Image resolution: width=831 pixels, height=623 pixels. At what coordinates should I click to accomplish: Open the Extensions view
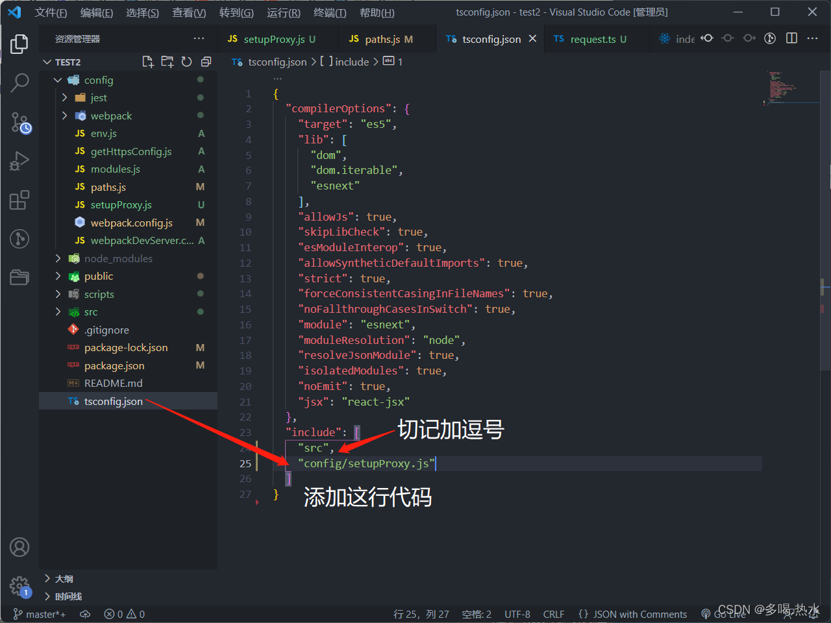19,200
